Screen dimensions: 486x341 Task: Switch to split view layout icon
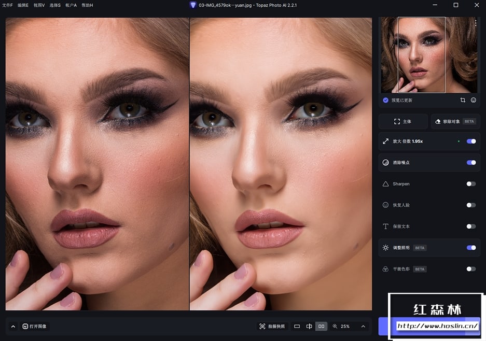(x=309, y=326)
